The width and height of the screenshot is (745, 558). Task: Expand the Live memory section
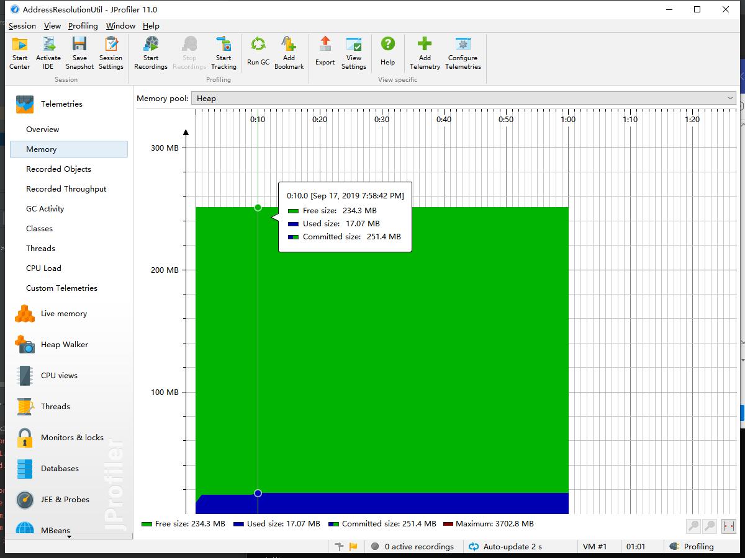pos(63,314)
